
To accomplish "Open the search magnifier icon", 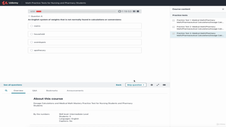I will point(6,90).
